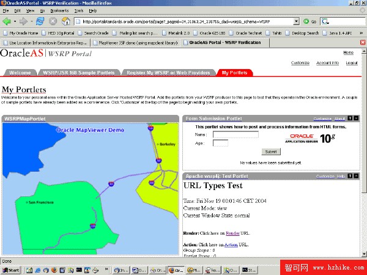Screen dimensions: 367x275
Task: Launch Internet Explorer from quick launch
Action: [x=38, y=270]
